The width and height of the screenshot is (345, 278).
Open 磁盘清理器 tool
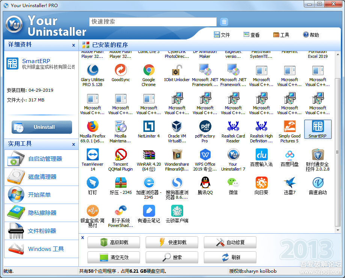[x=41, y=177]
